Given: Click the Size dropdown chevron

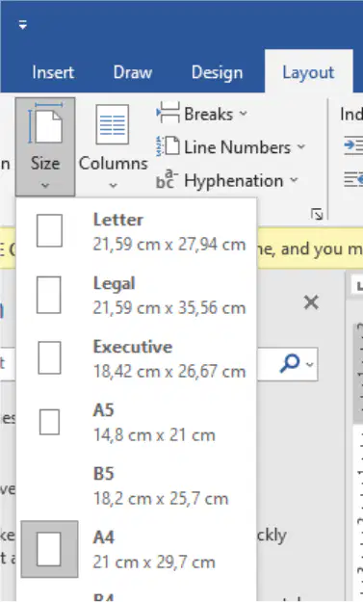Looking at the screenshot, I should [45, 186].
